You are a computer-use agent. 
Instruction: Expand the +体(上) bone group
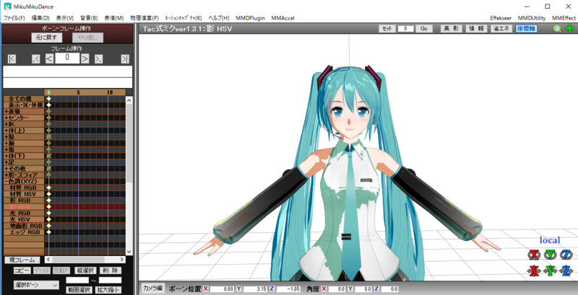click(x=24, y=131)
